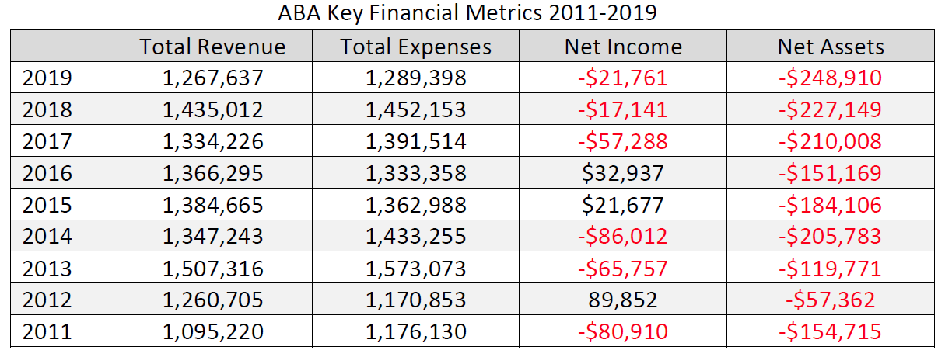The width and height of the screenshot is (945, 357).
Task: Select 2013 total expenses 1,573,073
Action: click(x=415, y=269)
